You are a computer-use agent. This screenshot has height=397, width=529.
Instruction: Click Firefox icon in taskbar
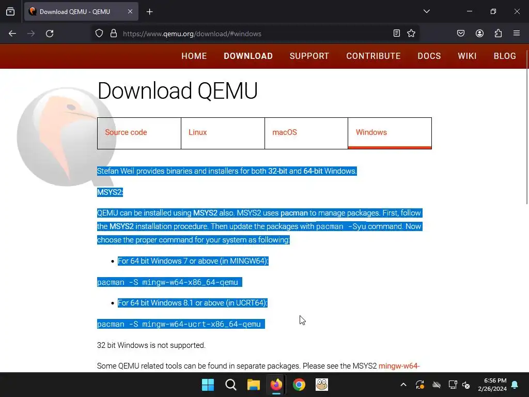pos(276,385)
